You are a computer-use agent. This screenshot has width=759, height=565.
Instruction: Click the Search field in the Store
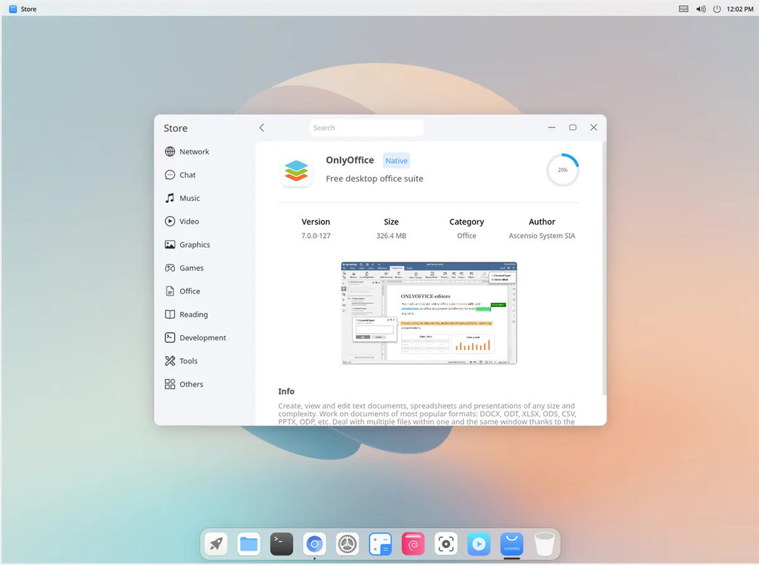(366, 127)
